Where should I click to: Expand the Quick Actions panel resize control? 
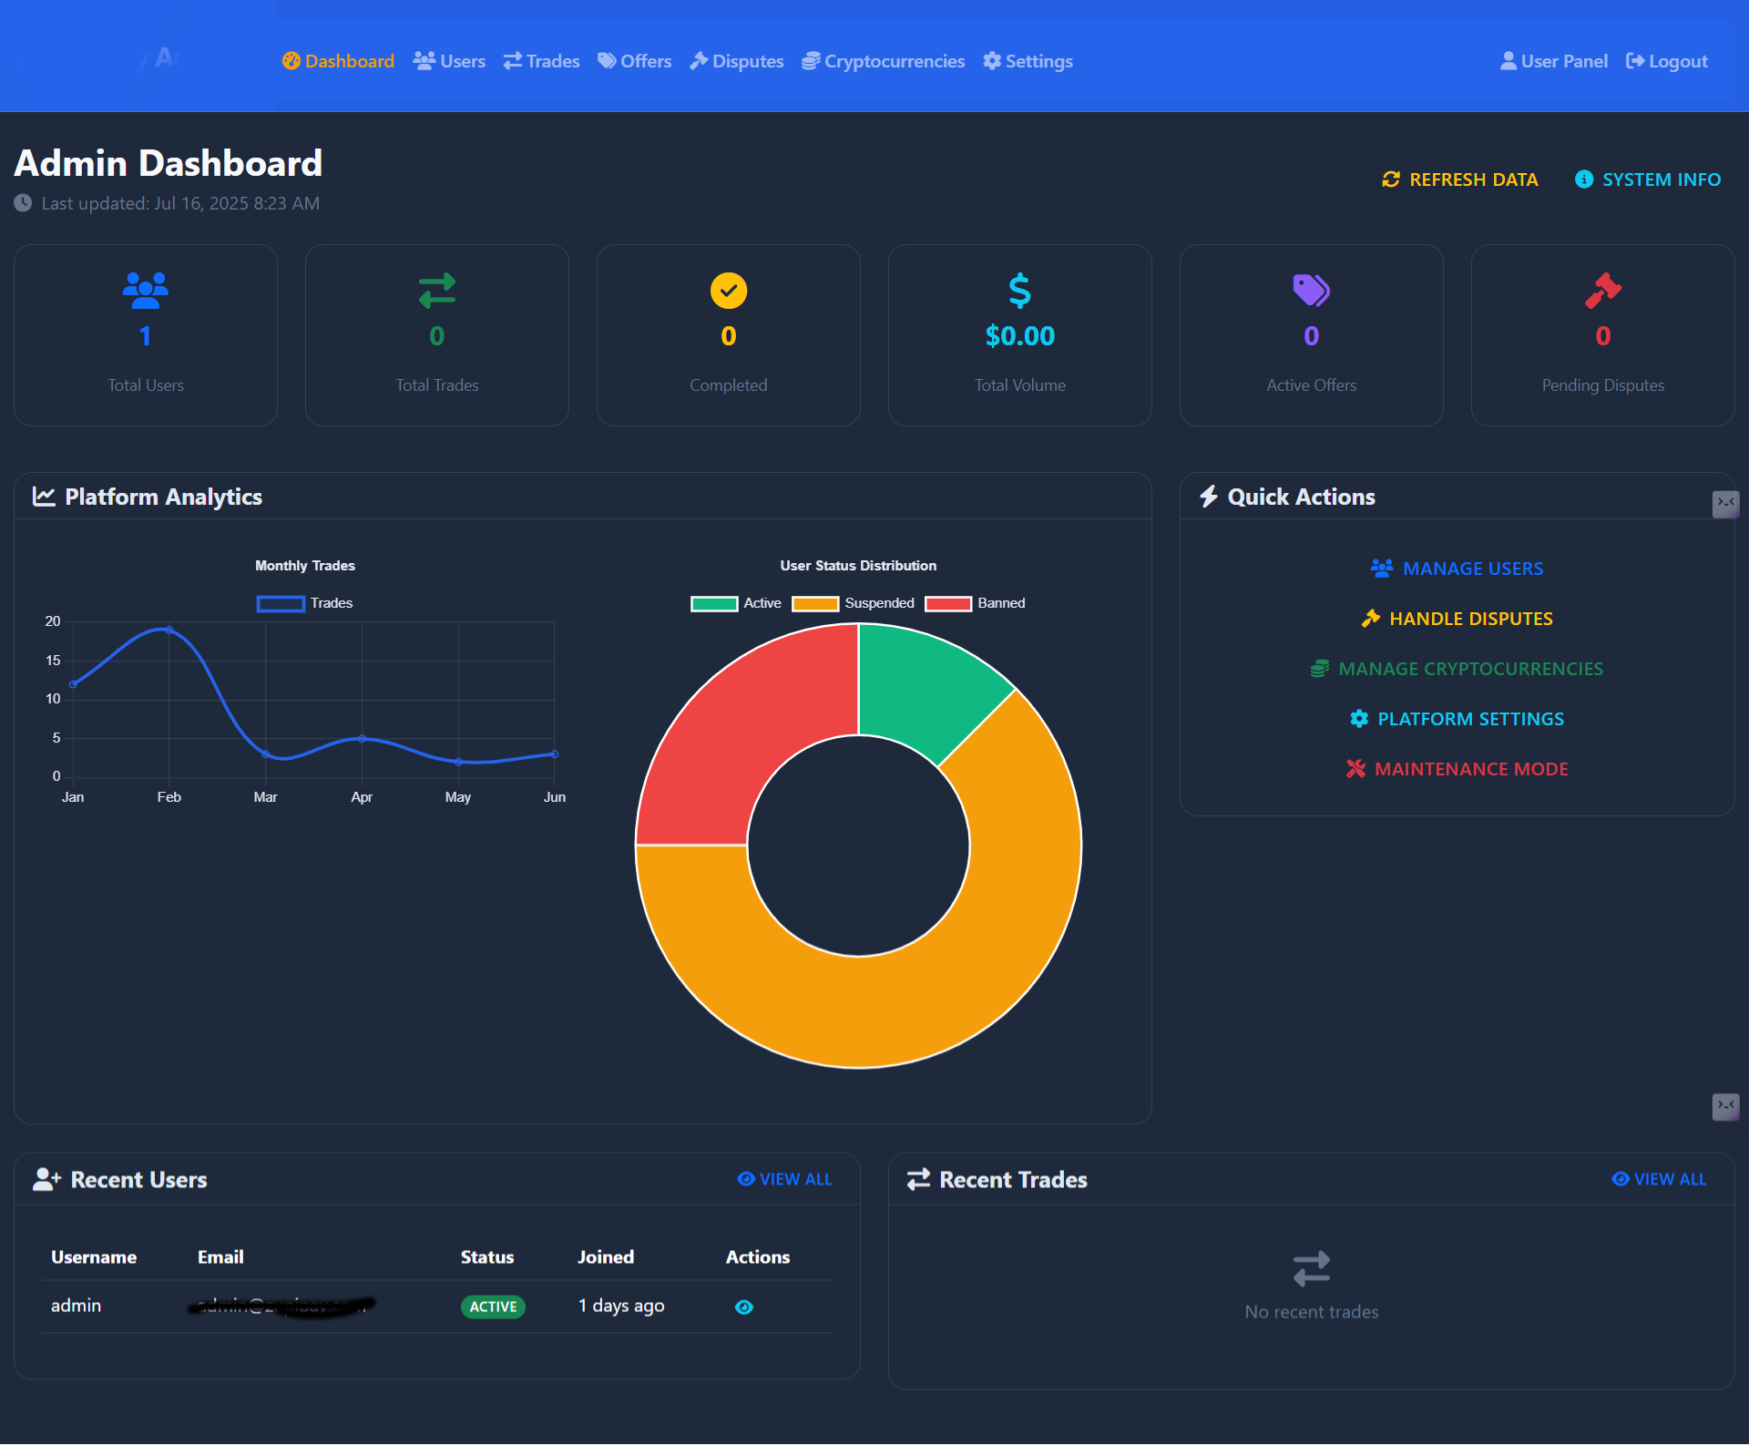[x=1726, y=504]
